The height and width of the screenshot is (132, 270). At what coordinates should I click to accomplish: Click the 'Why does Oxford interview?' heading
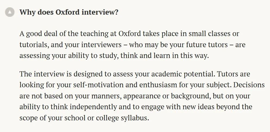click(x=69, y=12)
